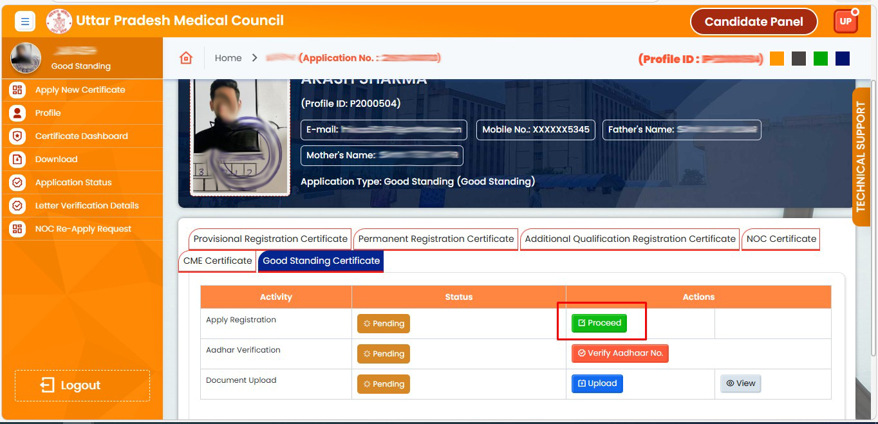Switch to Provisional Registration Certificate tab

tap(270, 239)
